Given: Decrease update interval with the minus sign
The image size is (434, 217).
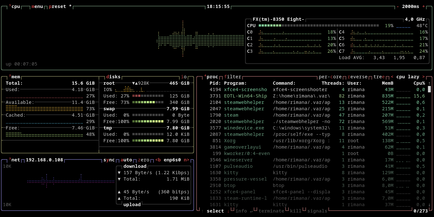Looking at the screenshot, I should click(398, 6).
